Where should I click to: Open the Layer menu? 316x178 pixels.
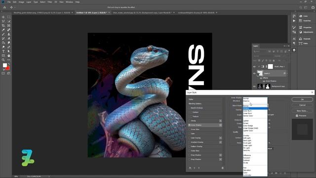(29, 2)
